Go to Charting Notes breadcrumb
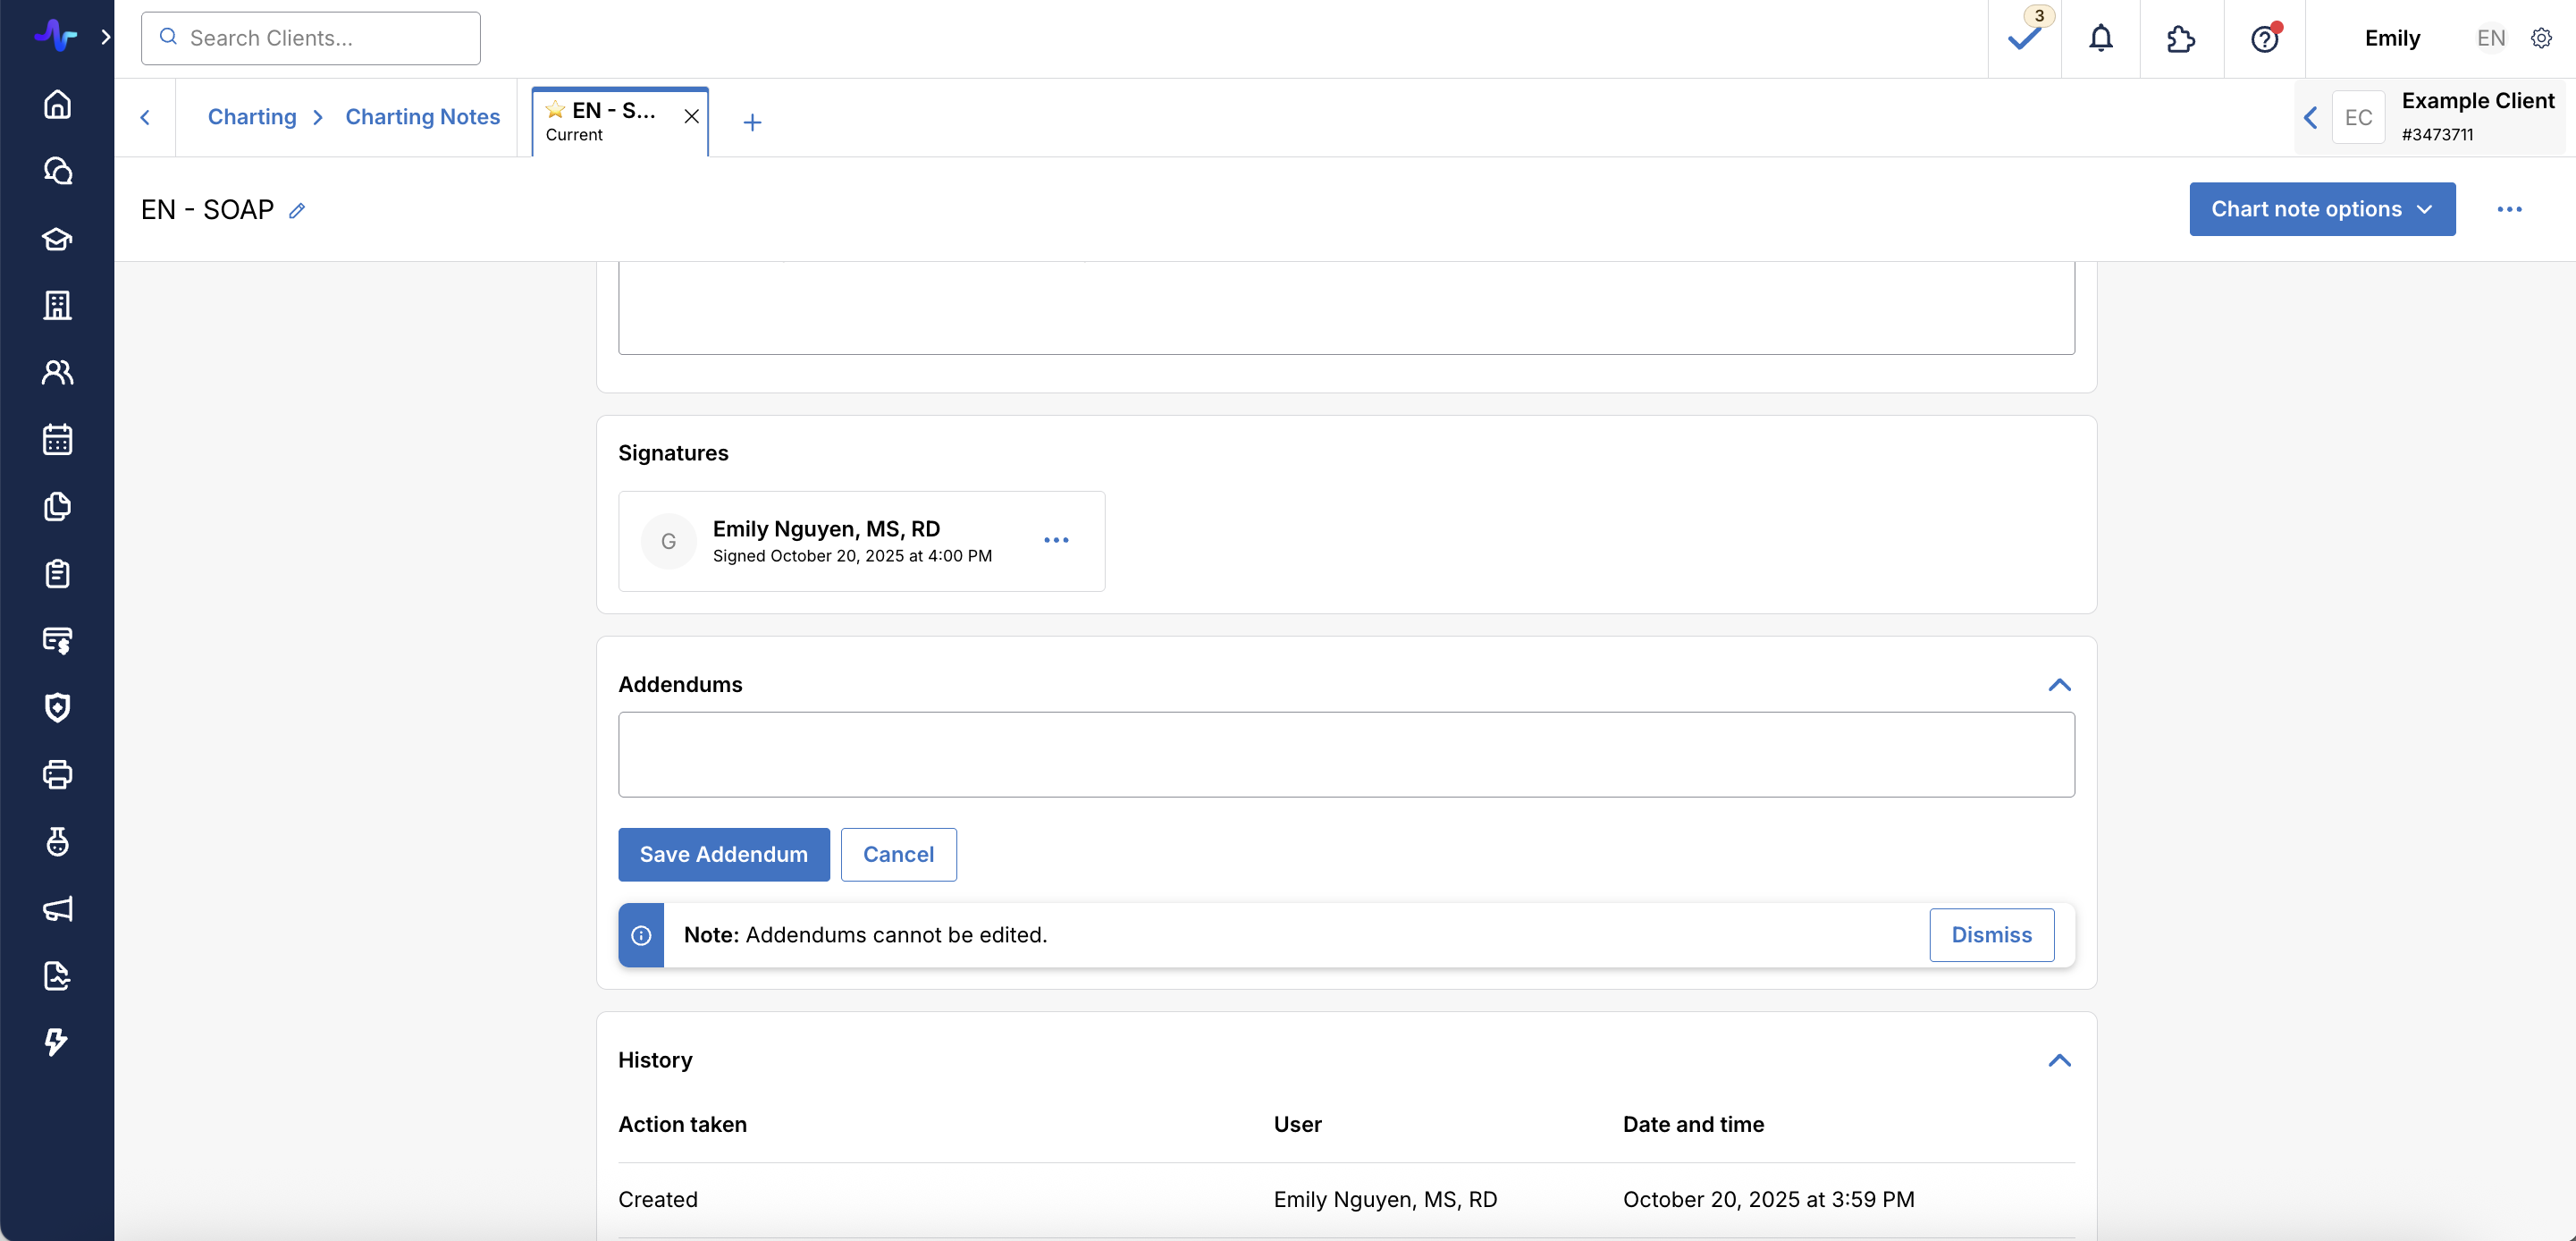The image size is (2576, 1241). tap(422, 117)
